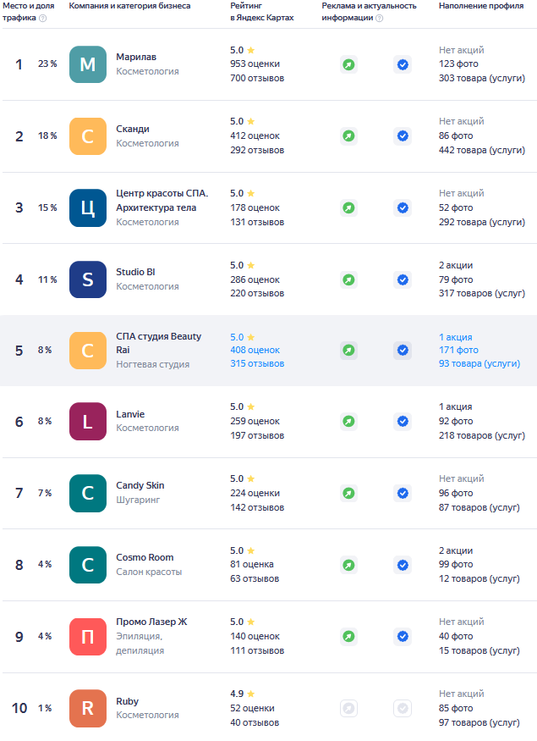Click the 'Рейтинг в Яндекс Картах' column header

[262, 12]
